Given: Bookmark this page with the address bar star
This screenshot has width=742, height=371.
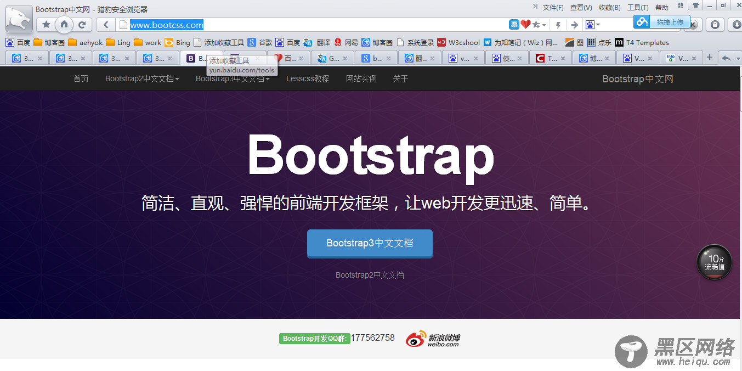Looking at the screenshot, I should pos(537,25).
